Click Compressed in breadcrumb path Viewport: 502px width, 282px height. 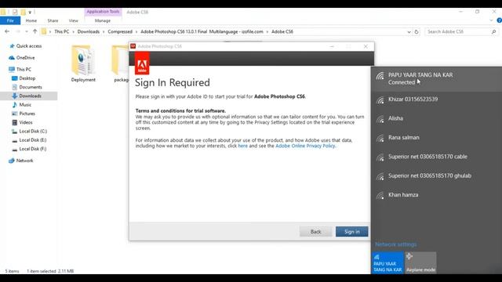pos(120,31)
